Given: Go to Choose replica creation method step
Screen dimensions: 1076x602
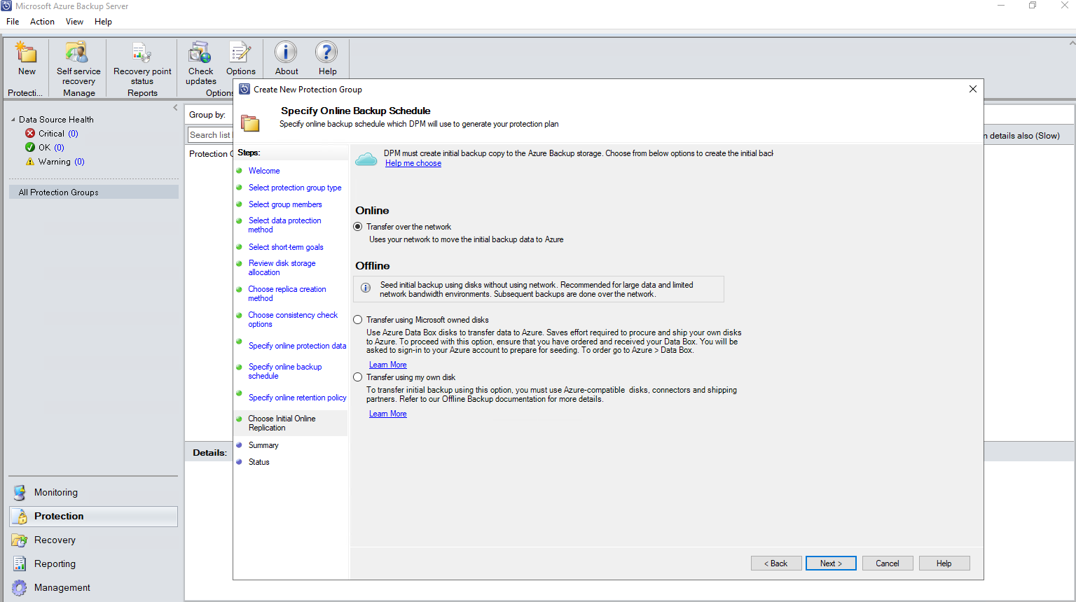Looking at the screenshot, I should (x=287, y=293).
